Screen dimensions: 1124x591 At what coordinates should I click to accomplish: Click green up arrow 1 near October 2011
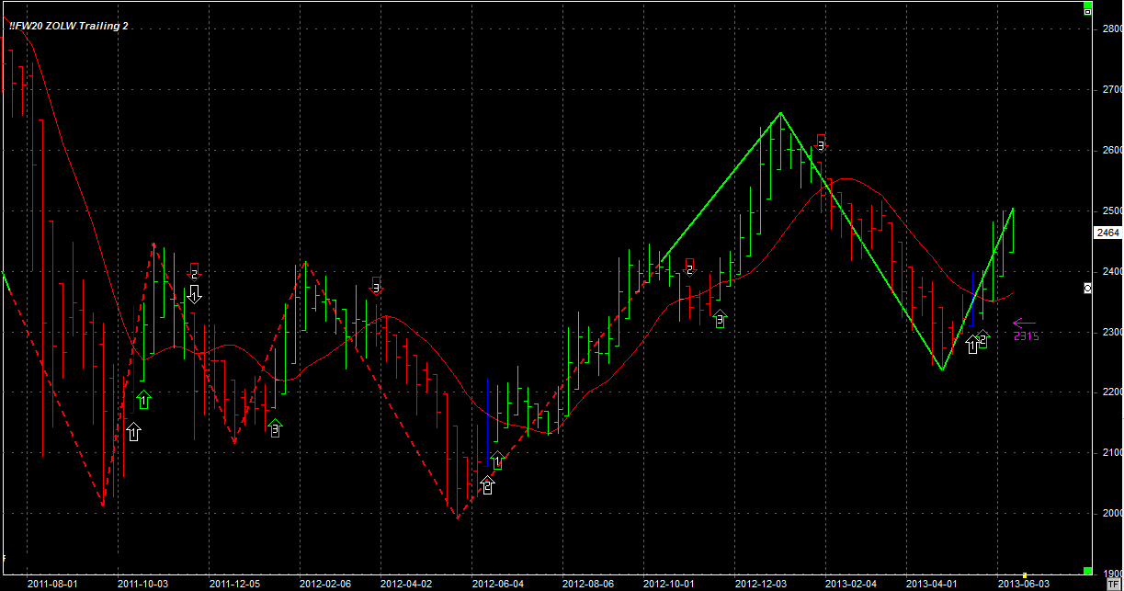coord(143,399)
